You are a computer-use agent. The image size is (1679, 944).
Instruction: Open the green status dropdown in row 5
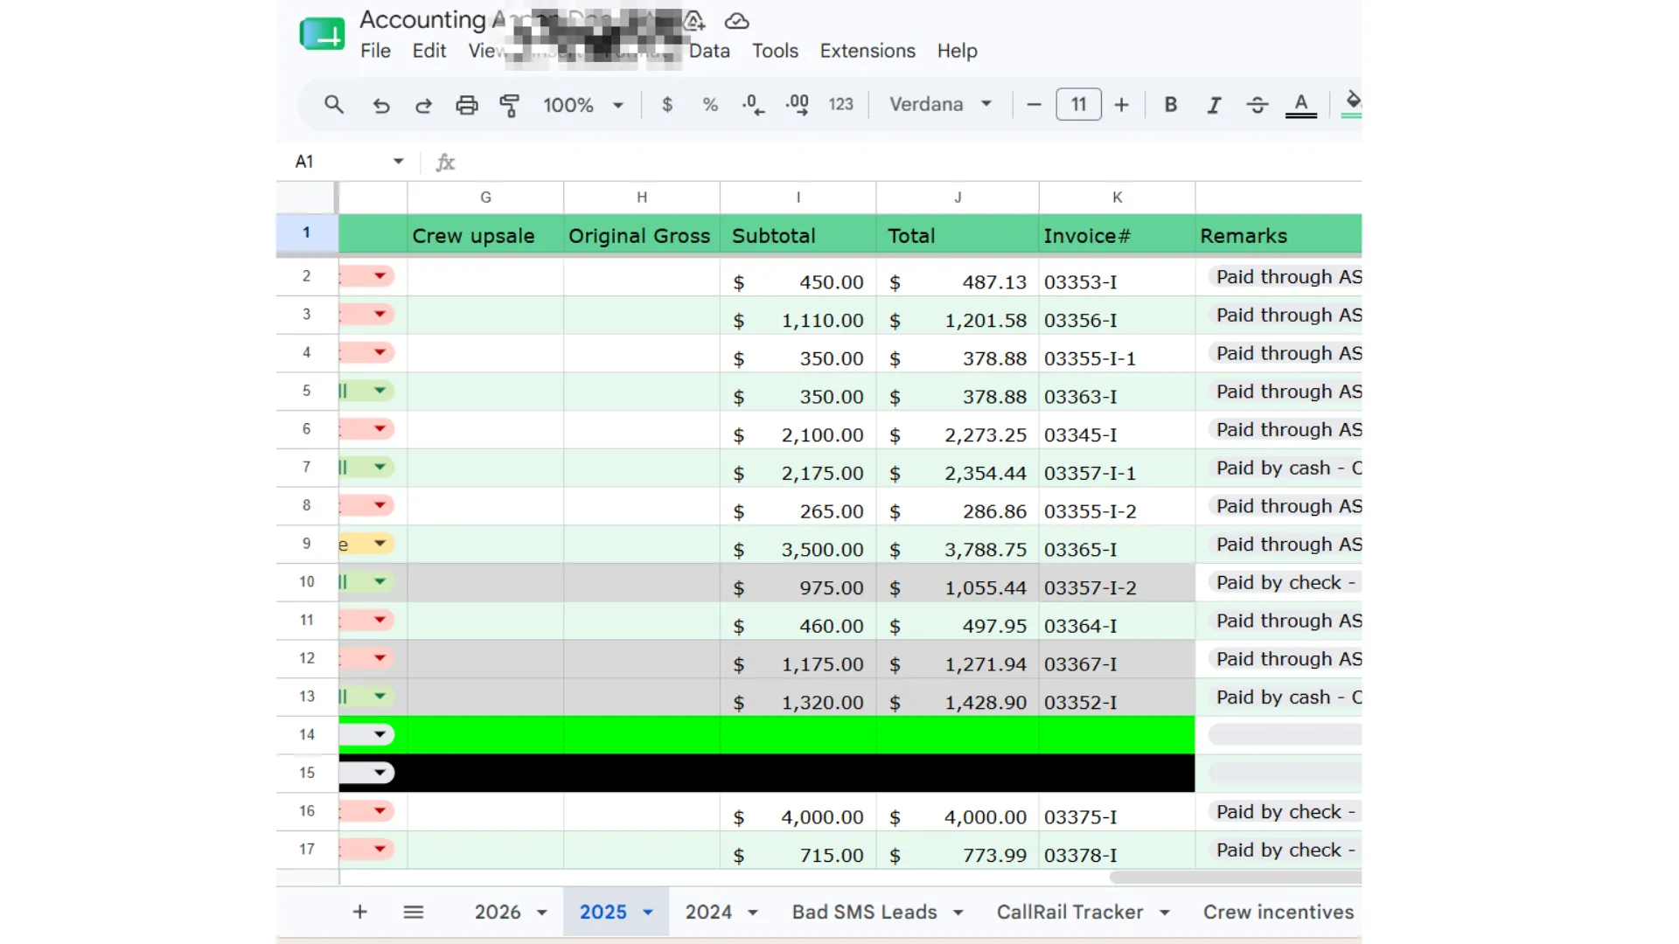coord(380,391)
